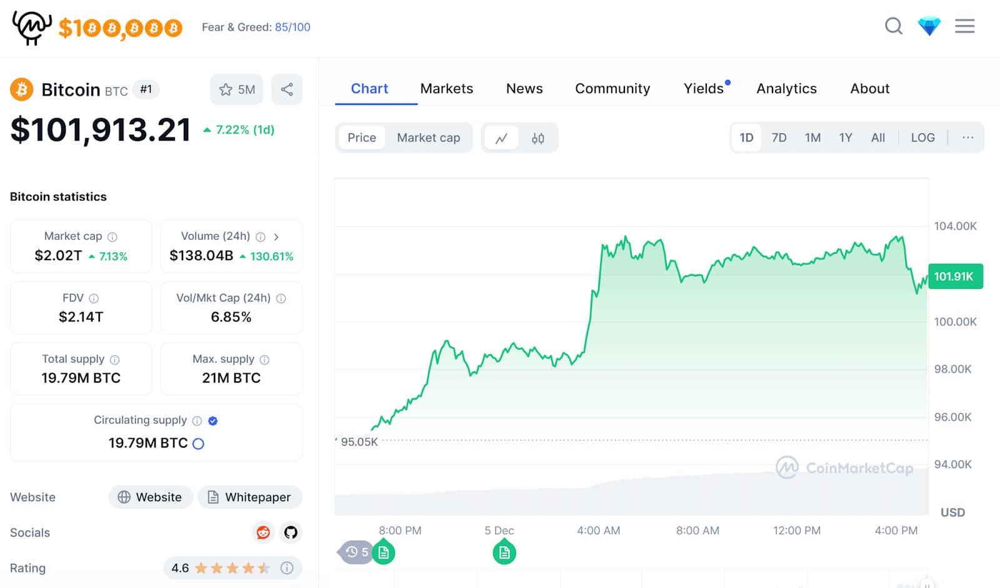Click the green news event marker under 5 Dec

(x=504, y=552)
